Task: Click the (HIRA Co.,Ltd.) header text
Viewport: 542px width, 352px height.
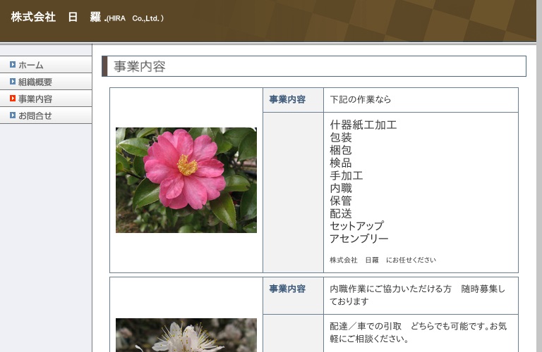Action: pyautogui.click(x=134, y=19)
